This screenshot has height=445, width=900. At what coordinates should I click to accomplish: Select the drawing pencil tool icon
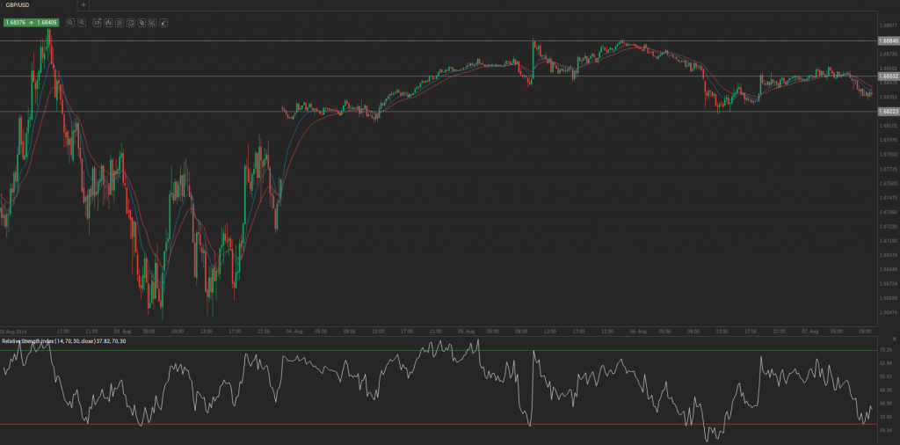163,23
